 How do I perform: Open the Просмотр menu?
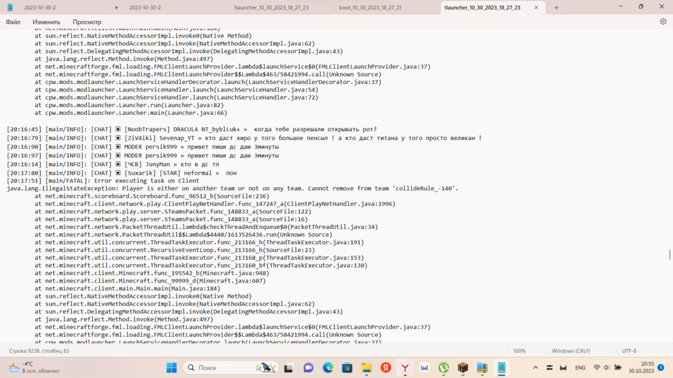(87, 22)
